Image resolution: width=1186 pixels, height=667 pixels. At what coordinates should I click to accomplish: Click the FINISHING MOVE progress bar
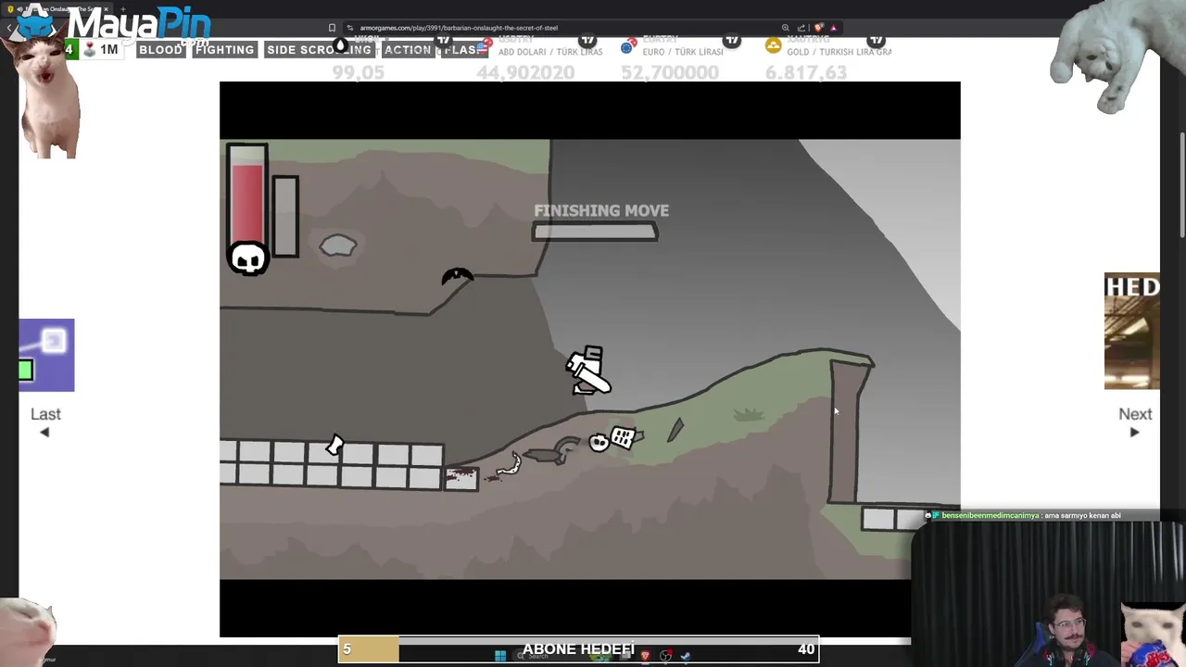(x=595, y=232)
